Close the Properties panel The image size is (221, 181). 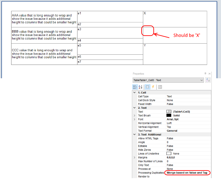[x=210, y=73]
